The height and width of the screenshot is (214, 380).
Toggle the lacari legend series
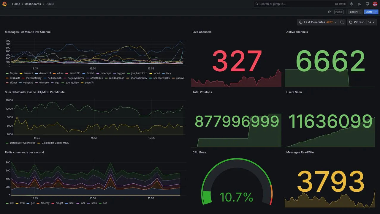coord(157,73)
